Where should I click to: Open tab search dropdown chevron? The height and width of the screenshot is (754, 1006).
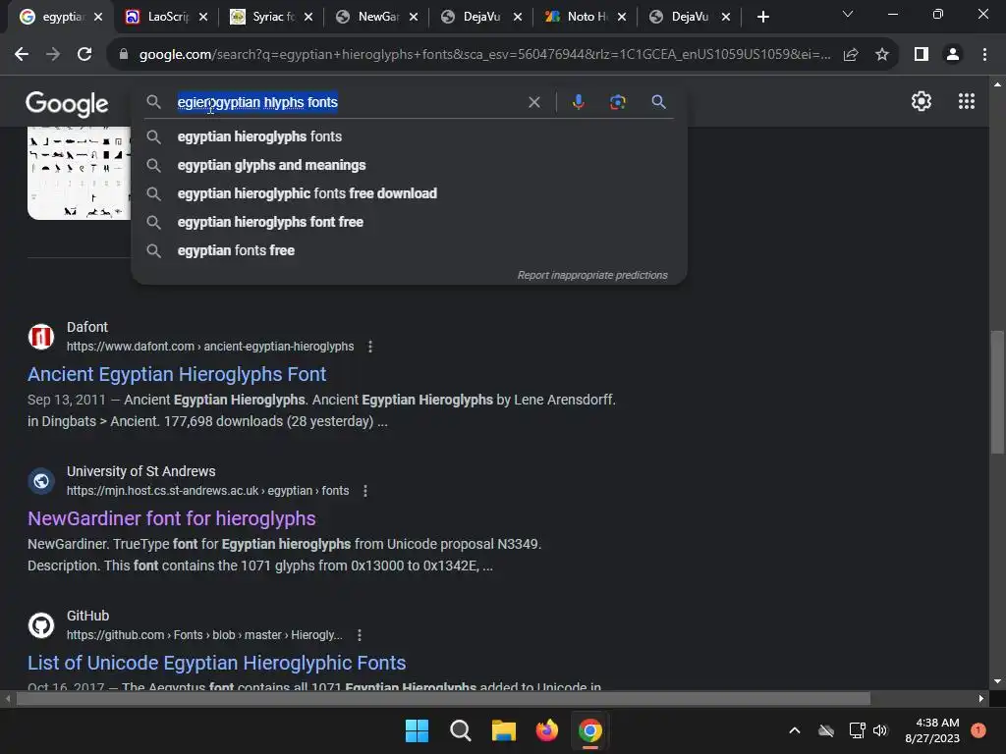click(x=848, y=14)
